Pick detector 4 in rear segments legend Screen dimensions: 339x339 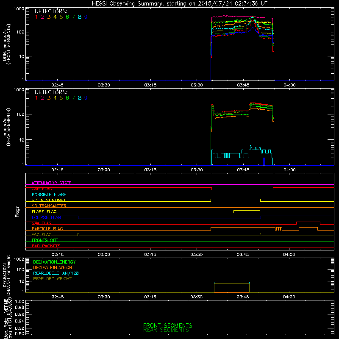pos(55,98)
